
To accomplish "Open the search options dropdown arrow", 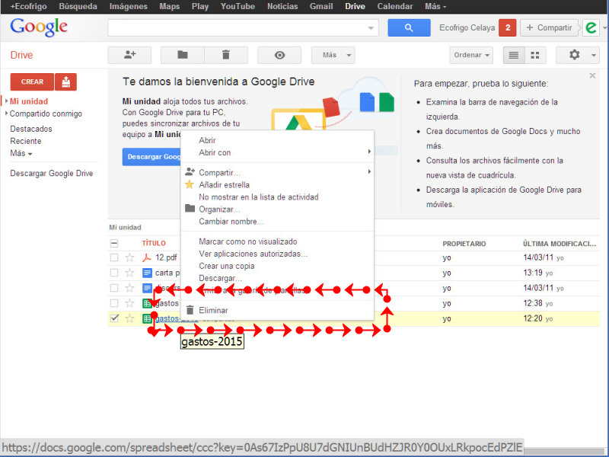I will (x=371, y=28).
